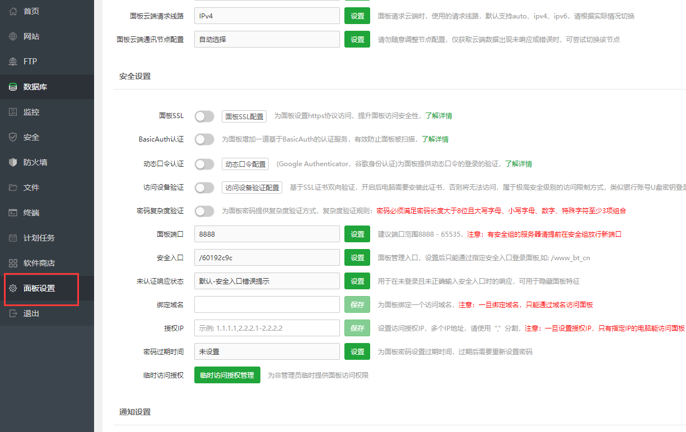Open 临时访问授权管理 button
This screenshot has height=432, width=686.
click(227, 375)
